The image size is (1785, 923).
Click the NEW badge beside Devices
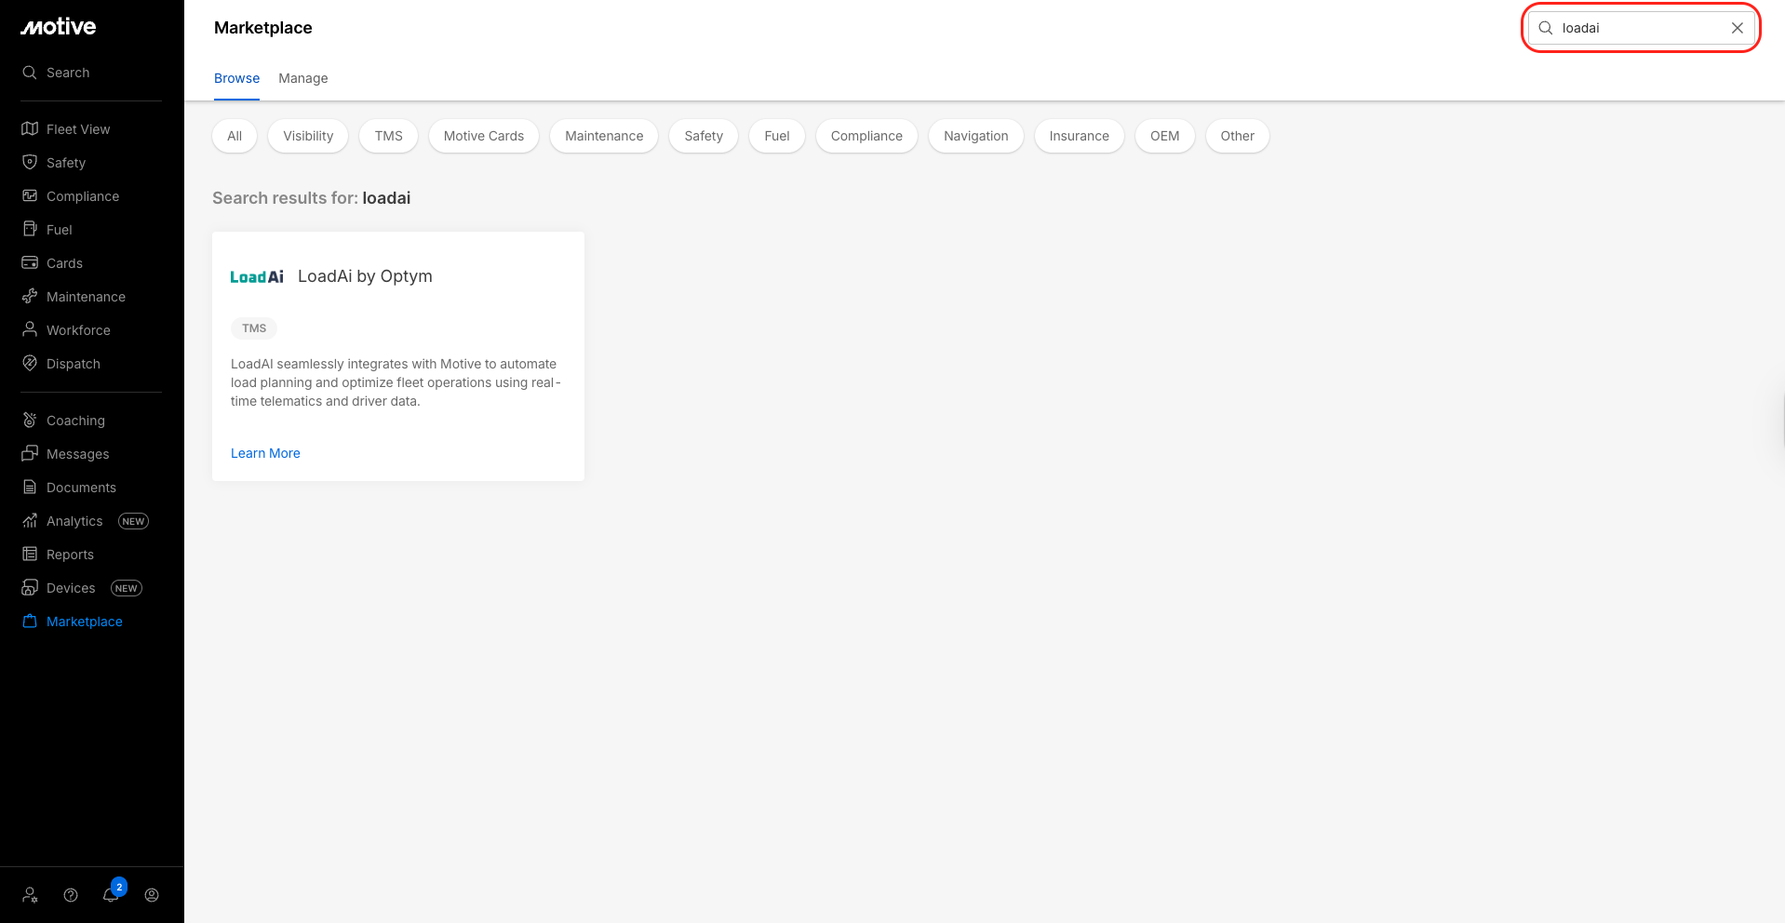(126, 588)
